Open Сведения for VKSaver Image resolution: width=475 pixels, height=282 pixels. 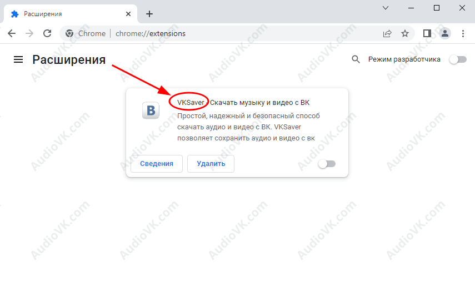[x=157, y=164]
